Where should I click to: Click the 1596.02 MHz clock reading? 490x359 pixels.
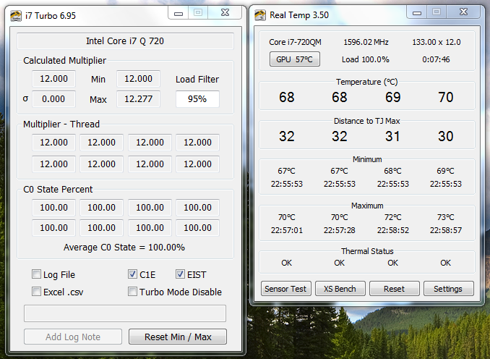(366, 42)
